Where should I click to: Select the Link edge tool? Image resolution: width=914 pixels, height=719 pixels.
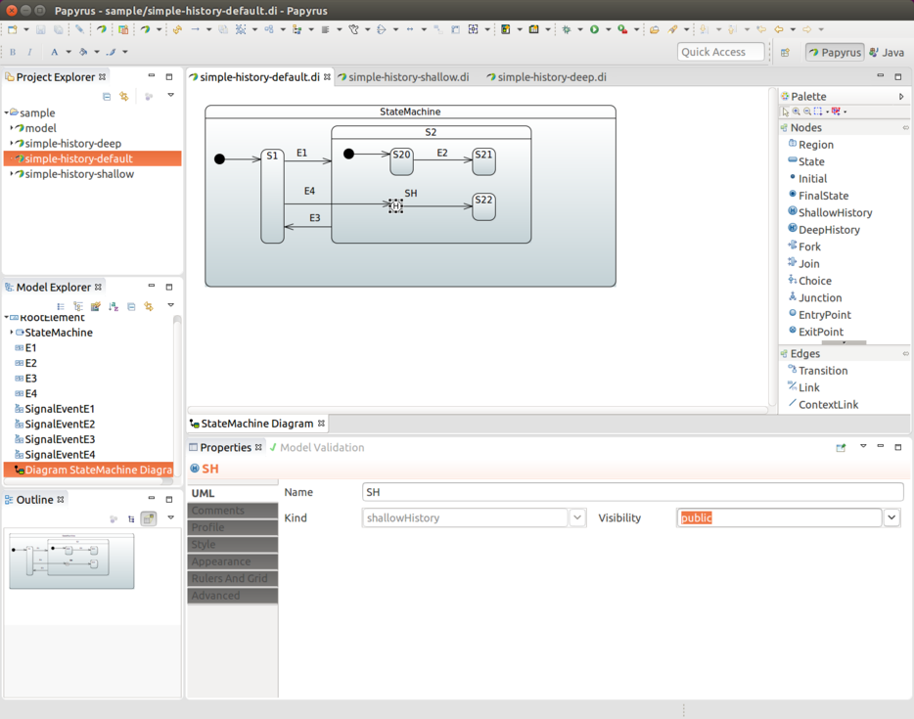tap(803, 386)
